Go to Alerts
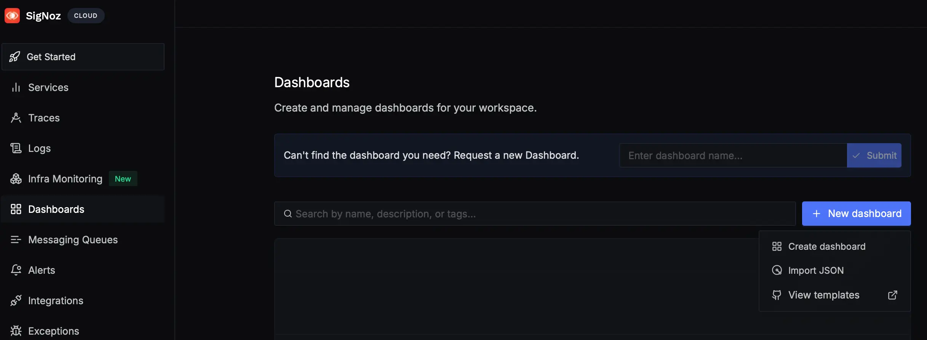Viewport: 927px width, 340px height. tap(83, 270)
